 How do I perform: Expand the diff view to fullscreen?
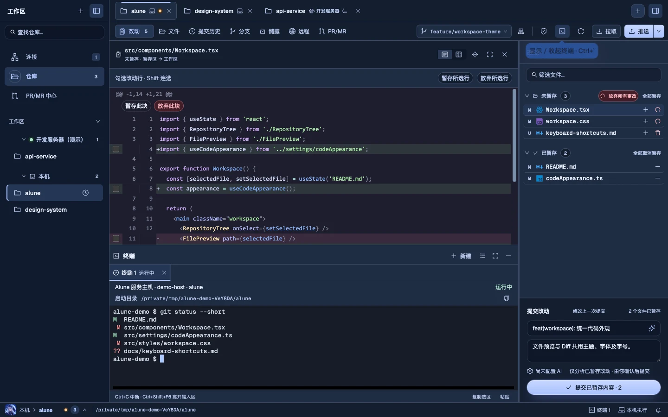click(490, 55)
